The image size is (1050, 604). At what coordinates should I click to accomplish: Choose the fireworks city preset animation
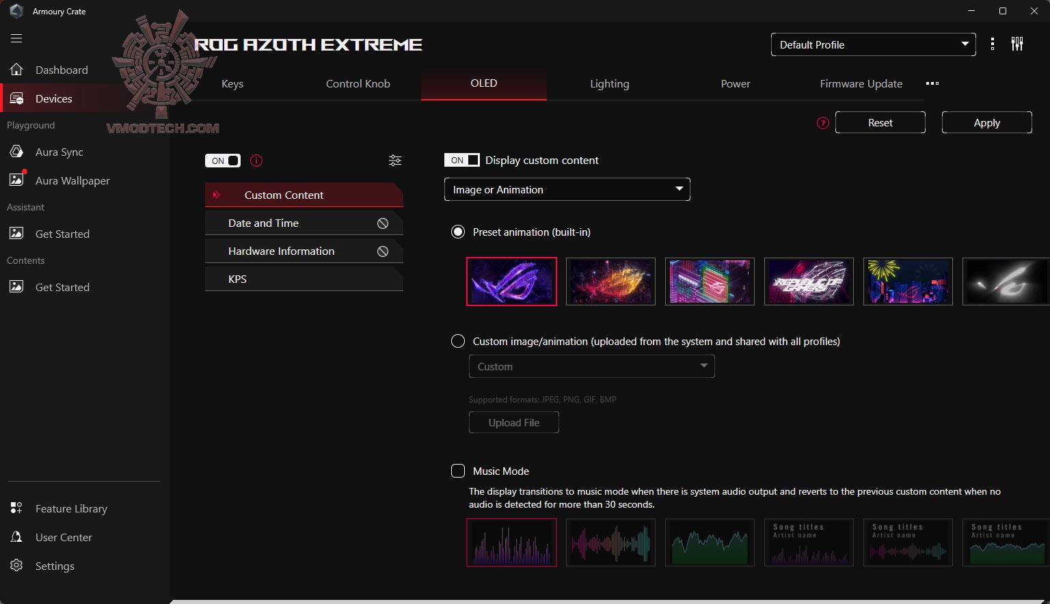click(908, 282)
